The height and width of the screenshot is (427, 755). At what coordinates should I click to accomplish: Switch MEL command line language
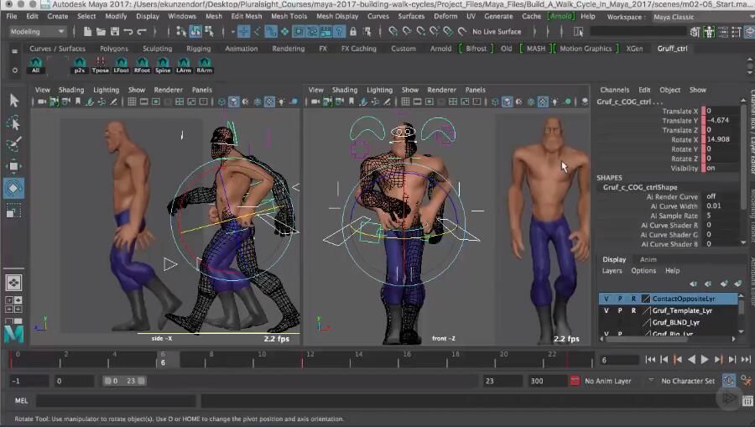[x=21, y=400]
